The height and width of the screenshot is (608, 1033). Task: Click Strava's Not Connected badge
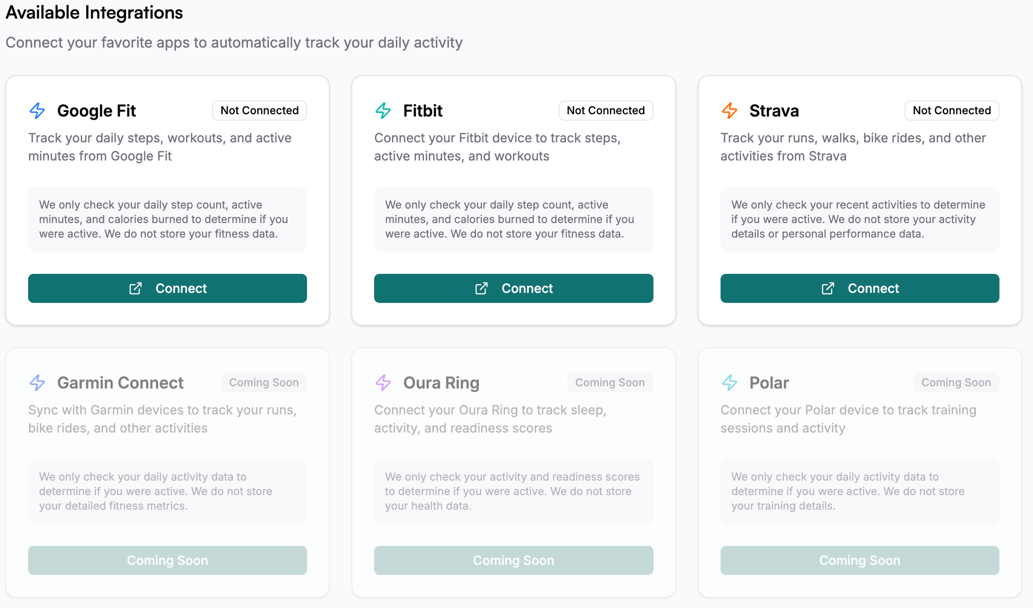coord(952,111)
